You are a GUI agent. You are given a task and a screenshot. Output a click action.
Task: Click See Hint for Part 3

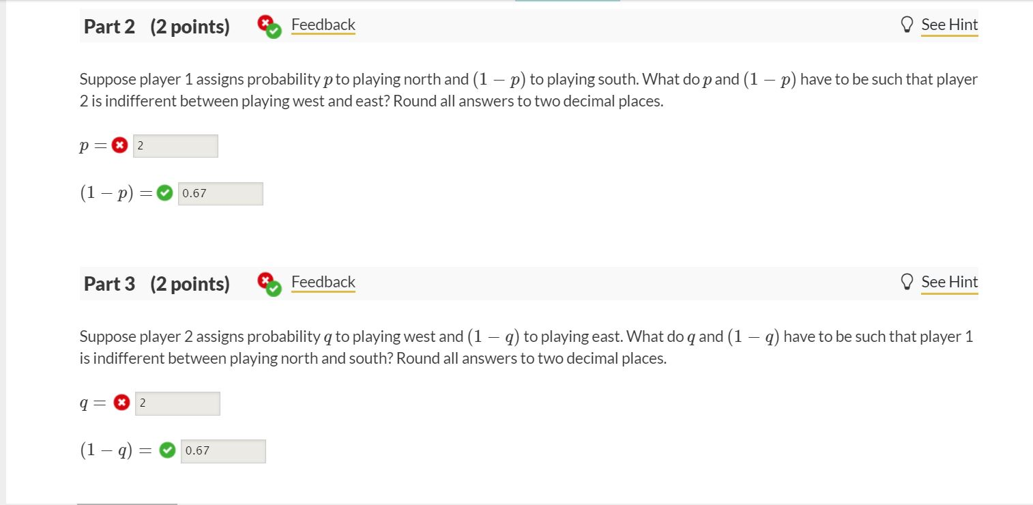949,282
